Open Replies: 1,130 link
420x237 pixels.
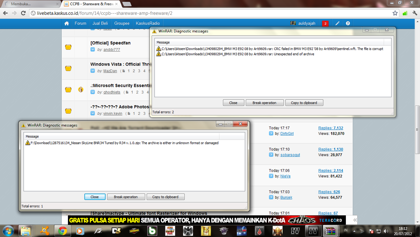pyautogui.click(x=331, y=149)
